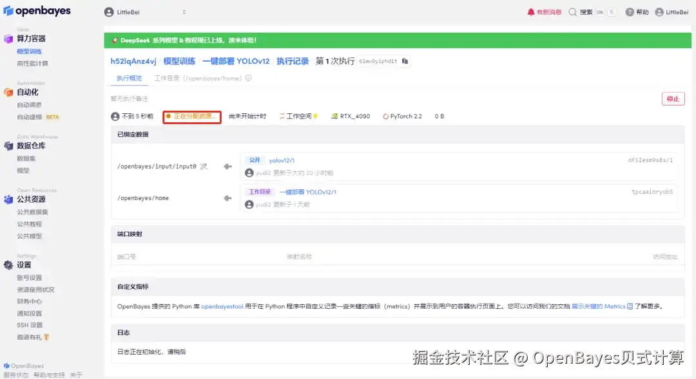Viewport: 696px width, 379px height.
Task: Click the red notification bell icon
Action: coord(531,12)
